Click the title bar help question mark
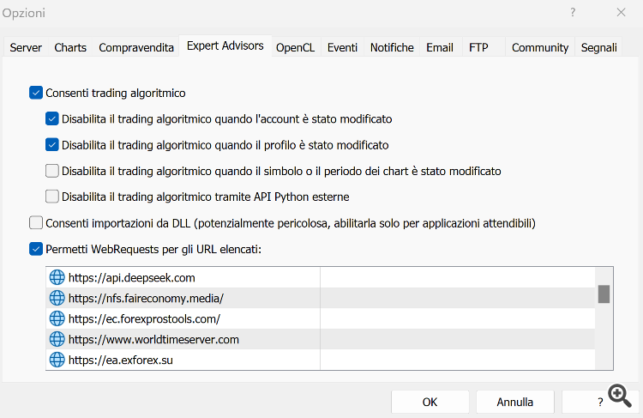Image resolution: width=643 pixels, height=418 pixels. point(573,12)
